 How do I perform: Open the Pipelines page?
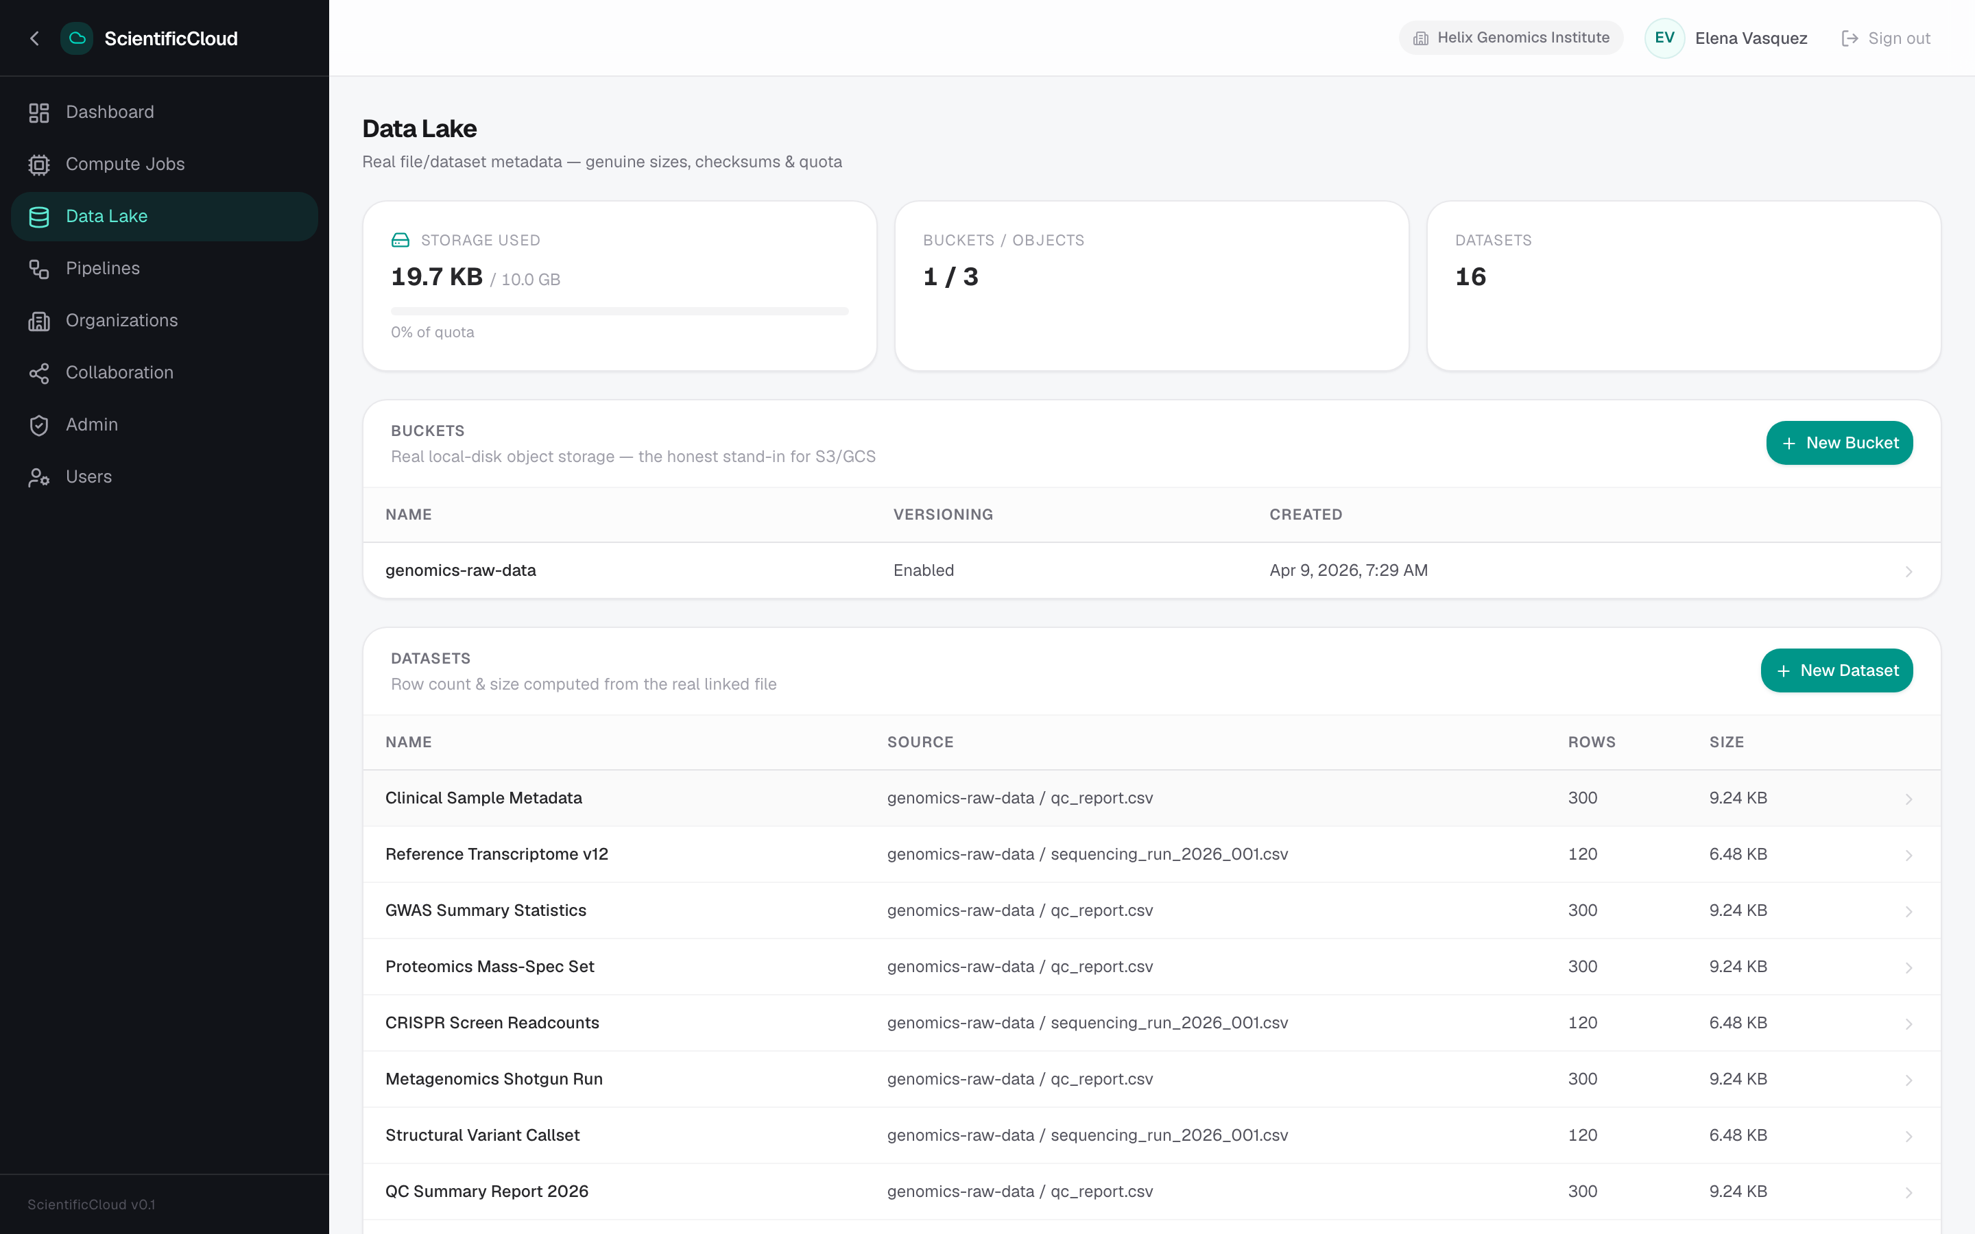click(x=164, y=269)
